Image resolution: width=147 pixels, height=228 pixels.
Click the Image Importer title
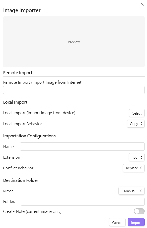[x=22, y=10]
